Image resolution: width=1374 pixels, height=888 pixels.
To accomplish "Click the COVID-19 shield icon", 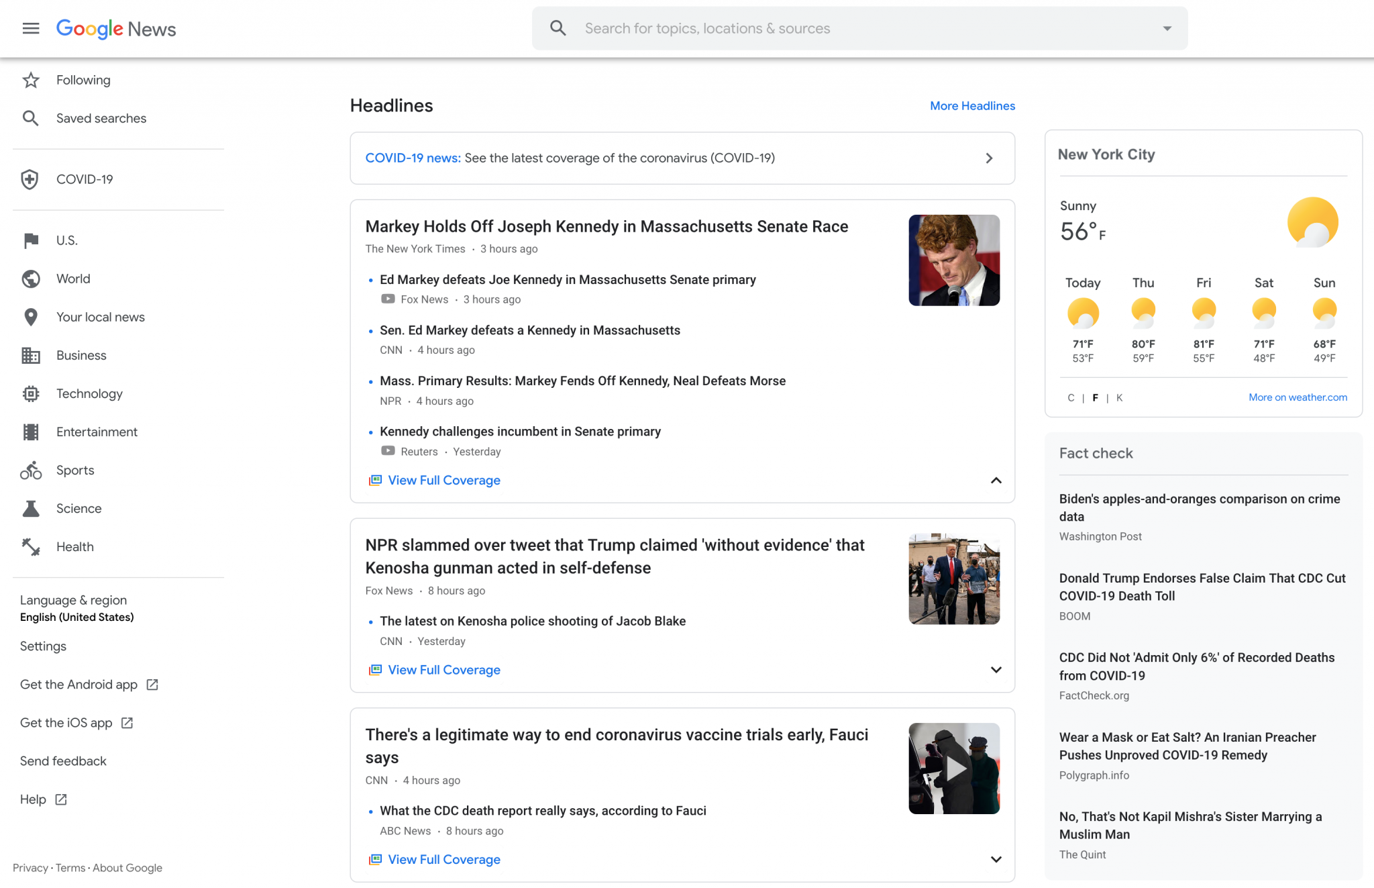I will click(30, 179).
